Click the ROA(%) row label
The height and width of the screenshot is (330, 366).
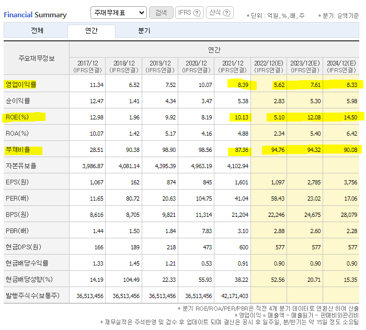pos(17,134)
